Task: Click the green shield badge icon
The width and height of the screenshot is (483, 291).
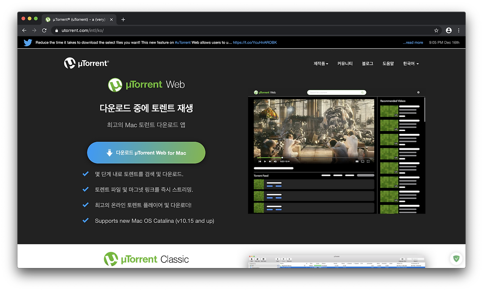Action: pyautogui.click(x=457, y=259)
